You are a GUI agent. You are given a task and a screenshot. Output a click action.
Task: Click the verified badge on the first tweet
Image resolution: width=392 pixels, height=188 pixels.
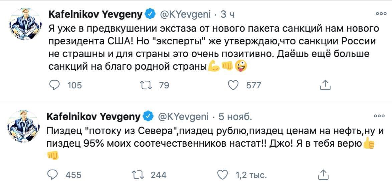pos(150,14)
